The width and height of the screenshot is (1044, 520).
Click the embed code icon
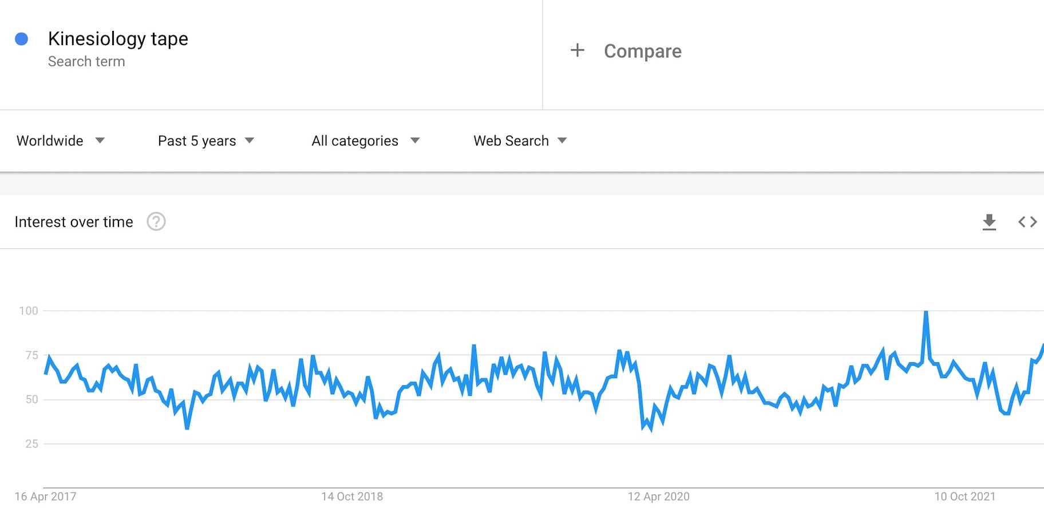coord(1027,222)
